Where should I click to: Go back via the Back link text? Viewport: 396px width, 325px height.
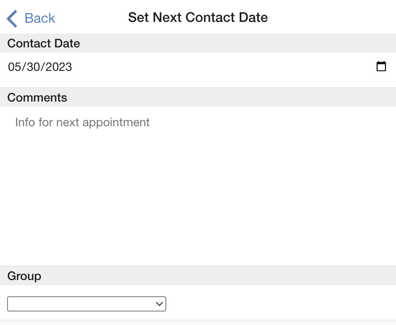click(x=40, y=18)
